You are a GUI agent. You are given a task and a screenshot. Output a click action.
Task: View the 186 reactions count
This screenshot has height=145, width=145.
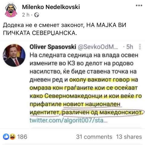pos(22,137)
